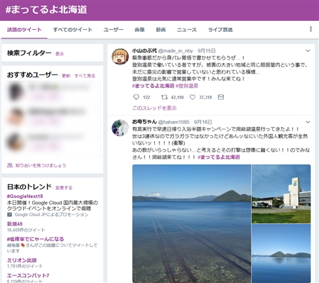Click #まってるよ北海道 hashtag in お母ちゃん's tweet
The width and height of the screenshot is (319, 283).
click(x=219, y=157)
